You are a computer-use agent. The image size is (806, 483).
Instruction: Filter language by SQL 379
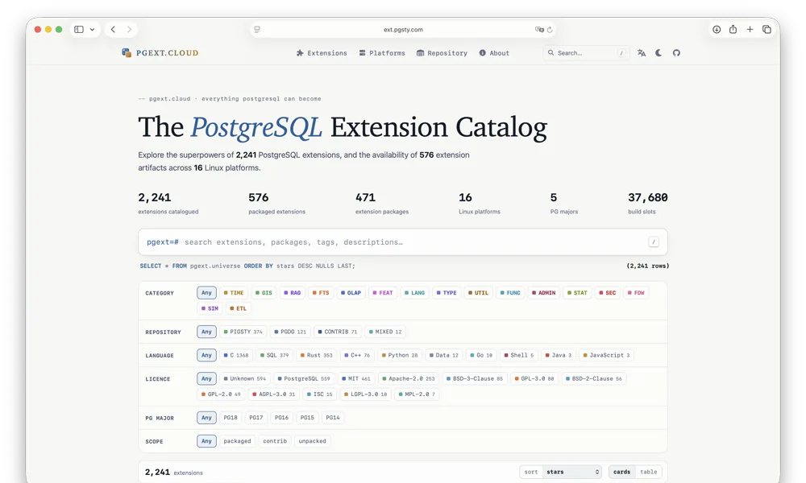[274, 355]
